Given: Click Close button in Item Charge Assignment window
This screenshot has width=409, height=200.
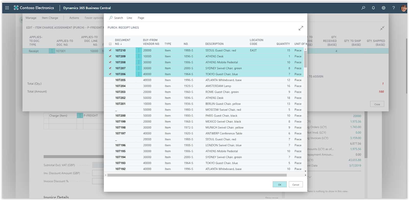Looking at the screenshot, I should point(377,104).
